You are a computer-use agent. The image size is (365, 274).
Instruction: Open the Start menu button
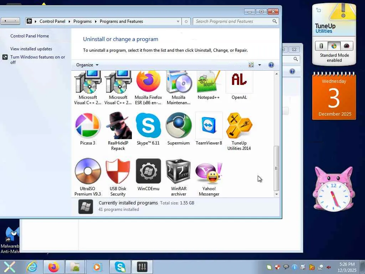coord(9,267)
